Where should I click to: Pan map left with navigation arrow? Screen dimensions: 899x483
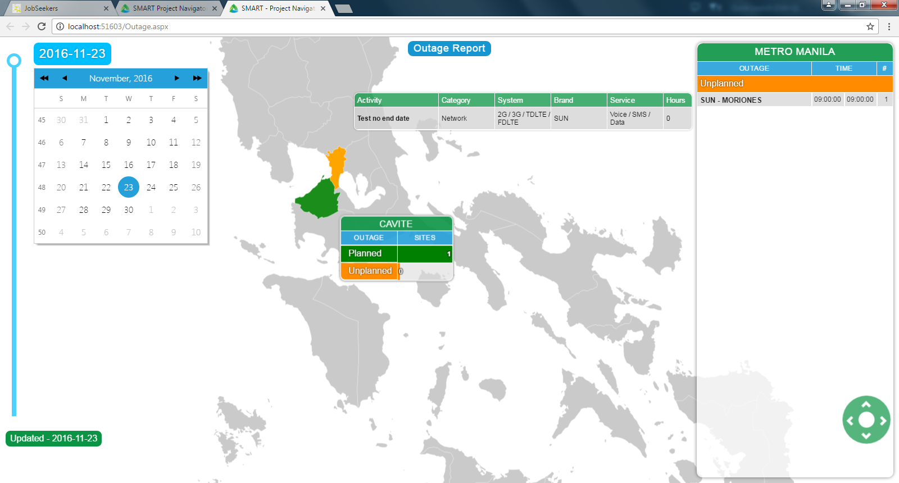click(850, 420)
